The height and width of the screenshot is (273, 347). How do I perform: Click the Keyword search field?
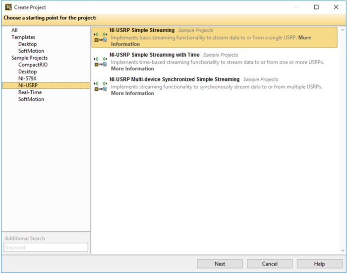46,247
